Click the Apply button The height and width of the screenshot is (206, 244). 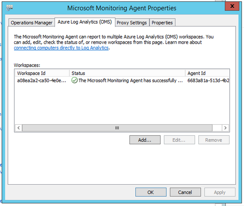tap(219, 192)
